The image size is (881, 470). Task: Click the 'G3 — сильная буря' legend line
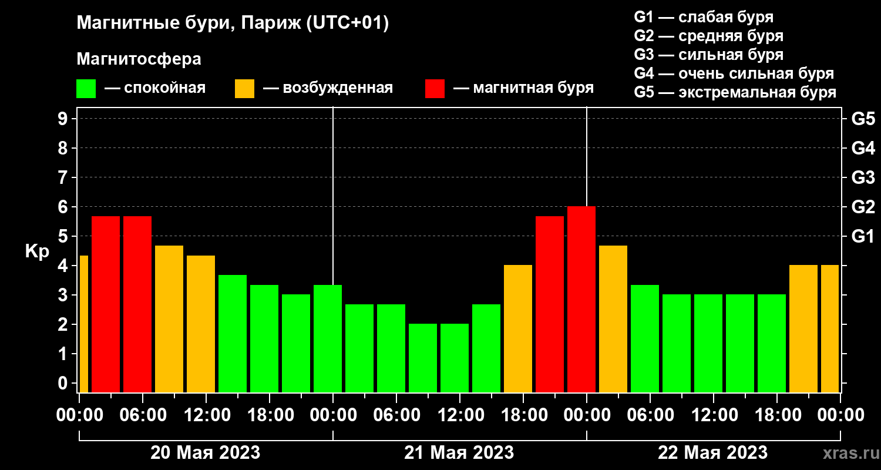pyautogui.click(x=708, y=55)
